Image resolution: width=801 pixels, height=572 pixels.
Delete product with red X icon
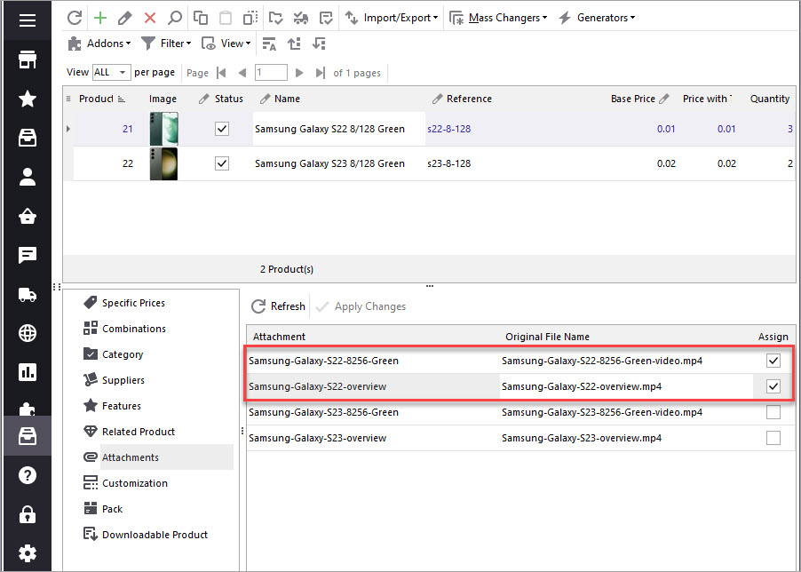pyautogui.click(x=150, y=19)
